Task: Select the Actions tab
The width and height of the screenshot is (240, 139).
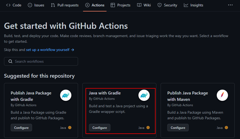Action: 95,5
